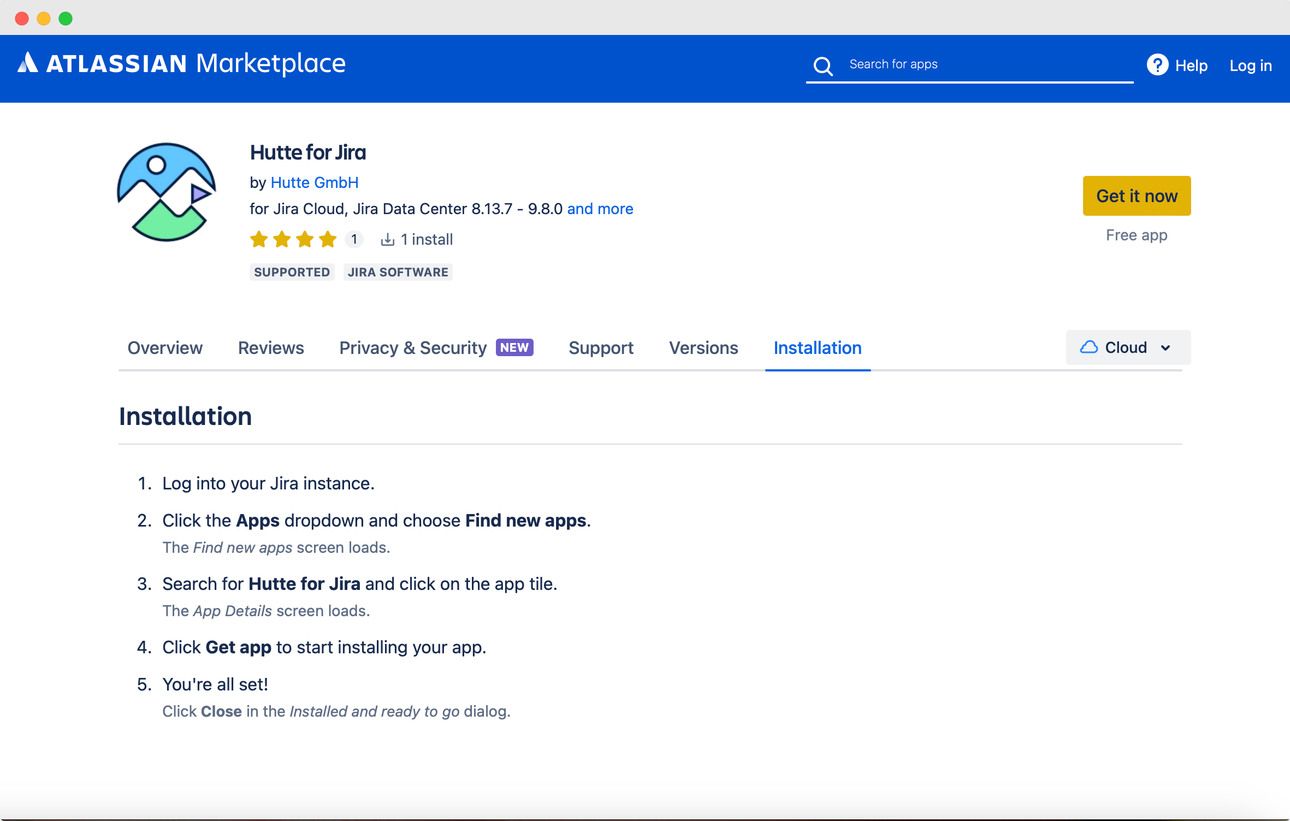Click the first star in the rating
The width and height of the screenshot is (1290, 821).
pyautogui.click(x=259, y=239)
